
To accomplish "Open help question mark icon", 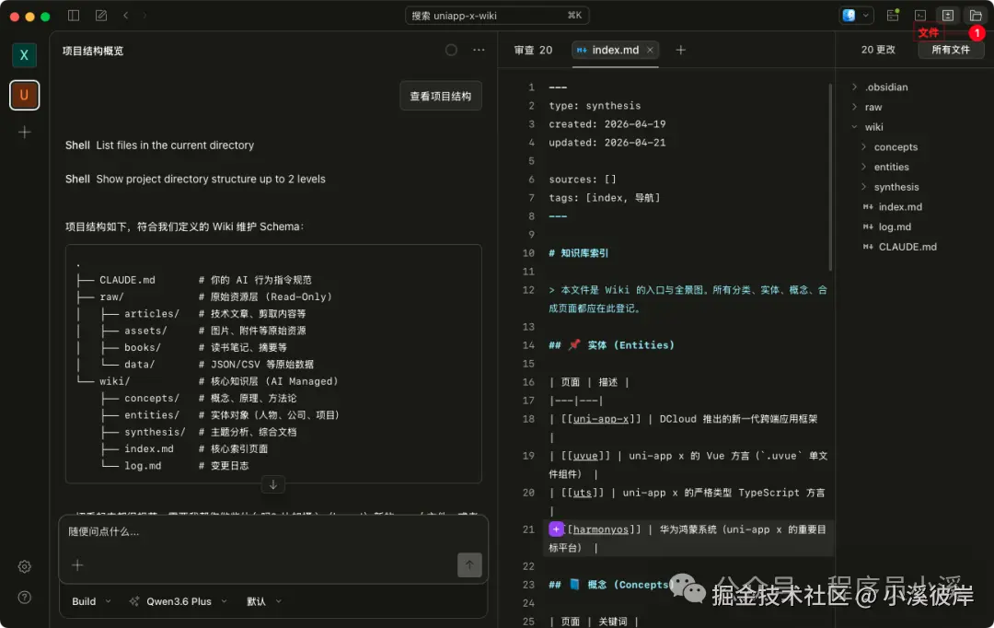I will tap(24, 597).
